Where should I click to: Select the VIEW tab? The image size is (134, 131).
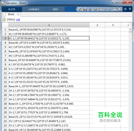tap(55, 9)
